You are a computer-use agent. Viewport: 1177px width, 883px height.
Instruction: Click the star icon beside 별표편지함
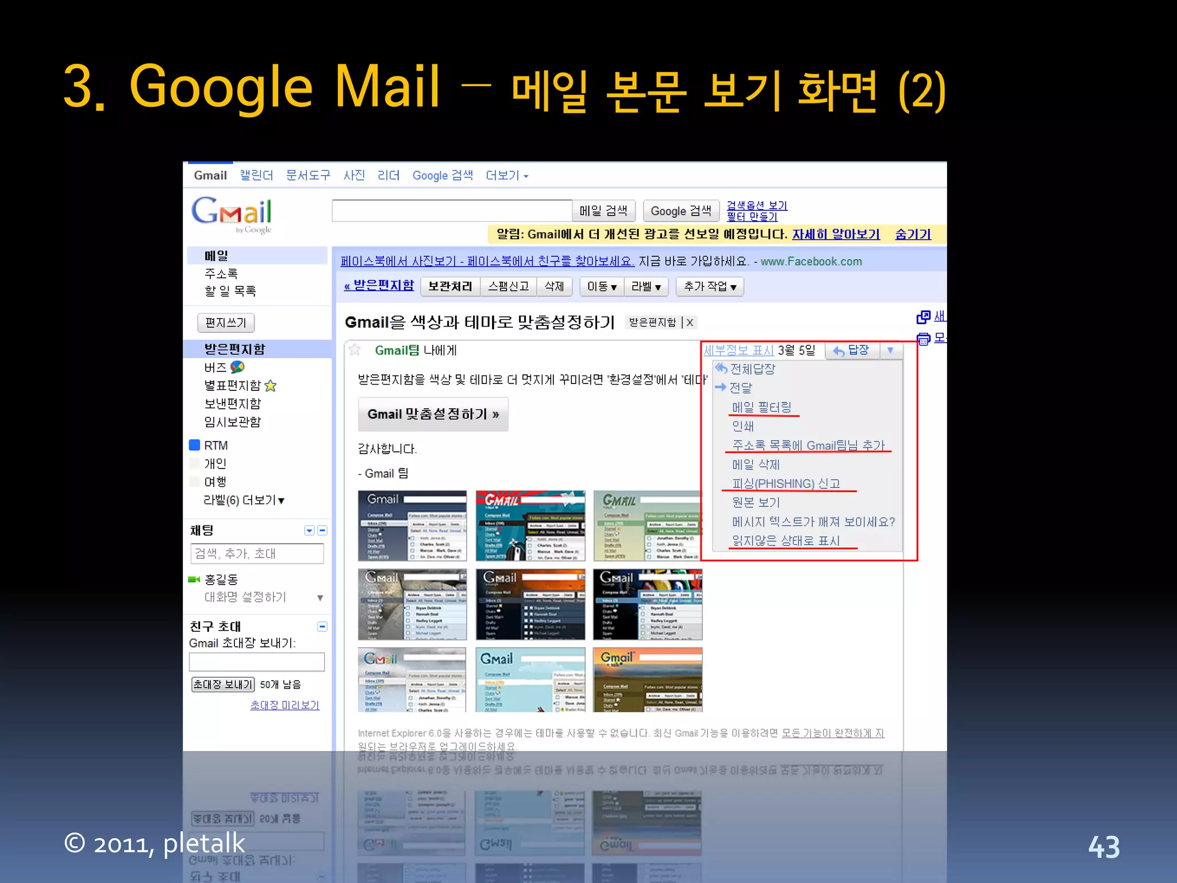(271, 385)
